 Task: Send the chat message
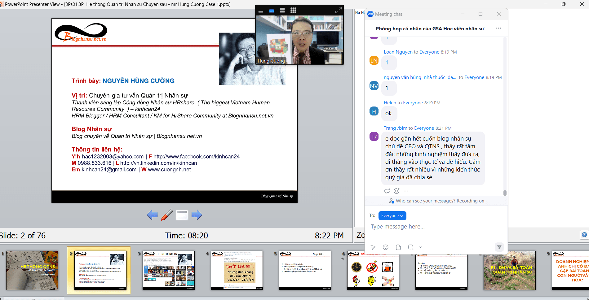tap(499, 247)
